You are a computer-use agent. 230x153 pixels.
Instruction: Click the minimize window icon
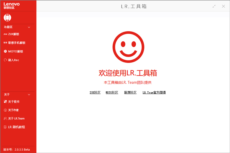214,6
